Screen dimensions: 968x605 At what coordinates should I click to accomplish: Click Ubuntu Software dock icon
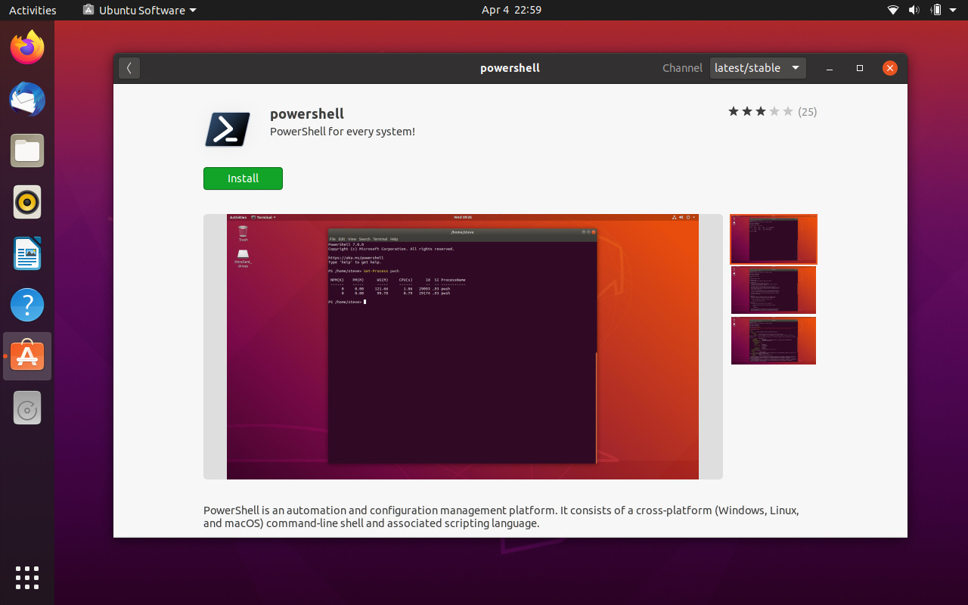pyautogui.click(x=27, y=356)
